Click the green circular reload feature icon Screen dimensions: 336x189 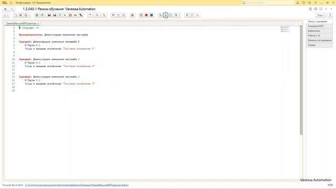(x=60, y=15)
